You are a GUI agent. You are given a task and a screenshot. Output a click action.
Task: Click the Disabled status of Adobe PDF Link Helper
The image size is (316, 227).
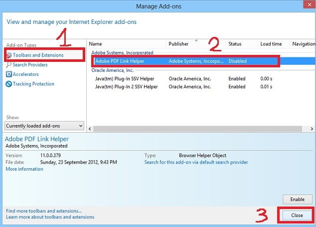click(237, 61)
